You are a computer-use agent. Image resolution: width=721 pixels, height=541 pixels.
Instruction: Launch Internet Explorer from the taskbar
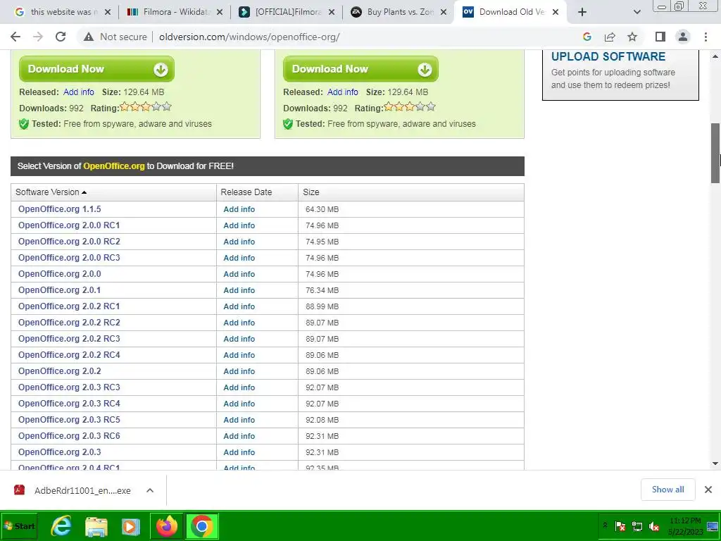(x=61, y=526)
